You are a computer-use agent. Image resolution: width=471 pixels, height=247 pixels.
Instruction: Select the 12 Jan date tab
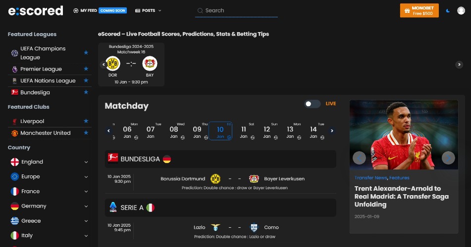tap(267, 131)
